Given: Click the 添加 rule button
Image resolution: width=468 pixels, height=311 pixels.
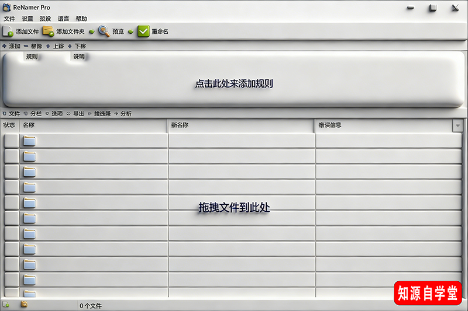Looking at the screenshot, I should [11, 46].
